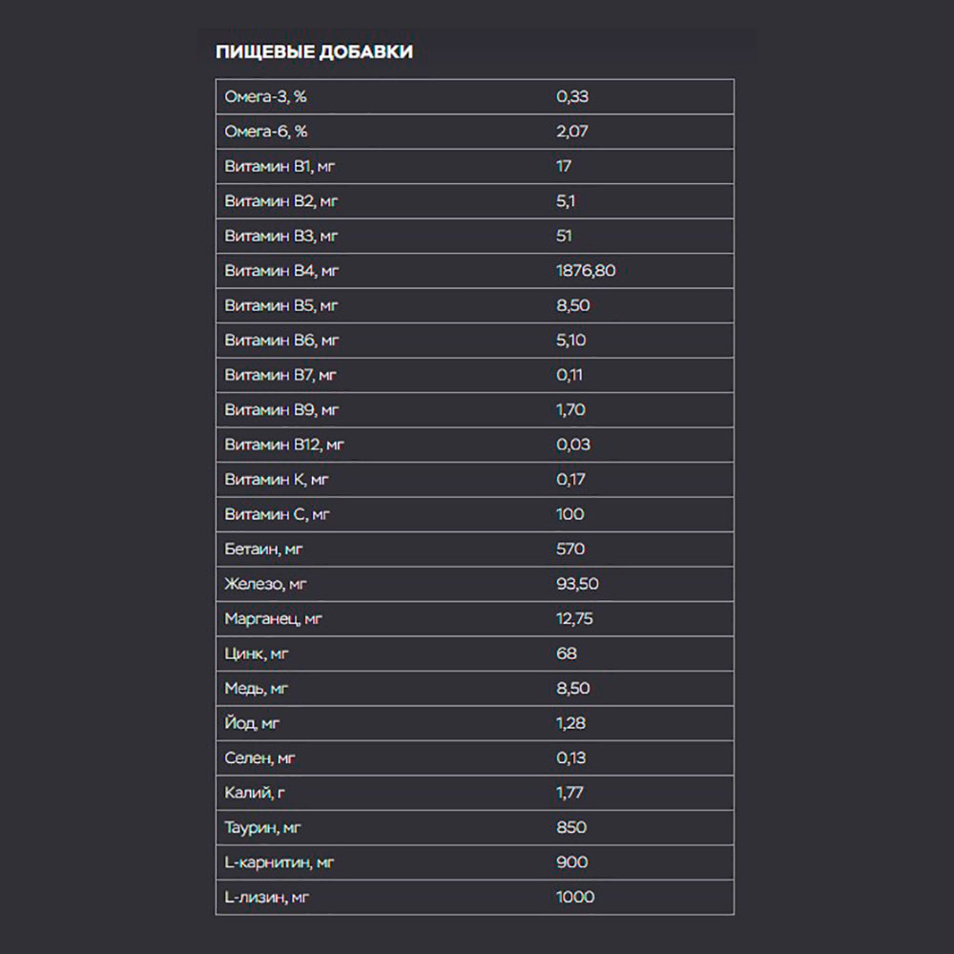
Task: Click the Витамин K, мг label
Action: pos(277,480)
